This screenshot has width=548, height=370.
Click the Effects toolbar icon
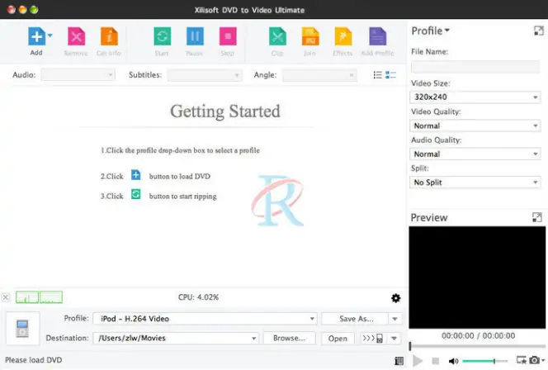click(342, 36)
